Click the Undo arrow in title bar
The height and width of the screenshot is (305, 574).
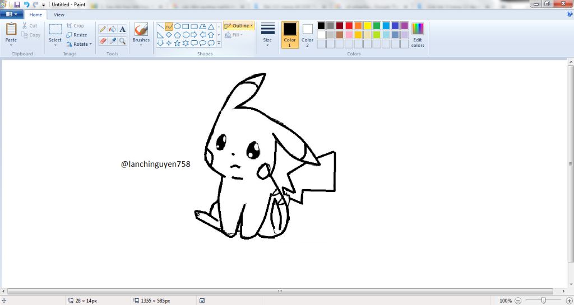click(x=26, y=4)
